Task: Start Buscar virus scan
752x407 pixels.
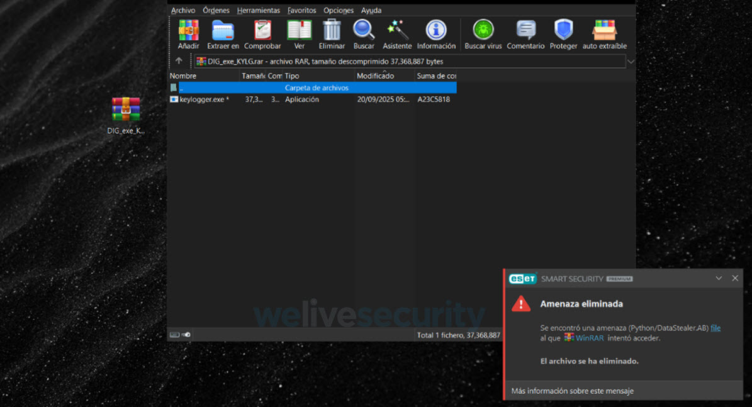Action: (483, 31)
